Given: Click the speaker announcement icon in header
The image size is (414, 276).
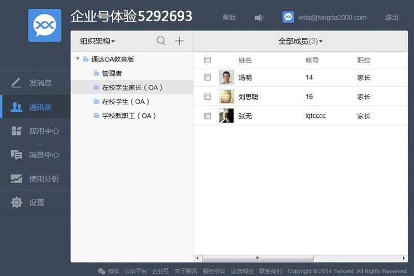Looking at the screenshot, I should tap(259, 18).
